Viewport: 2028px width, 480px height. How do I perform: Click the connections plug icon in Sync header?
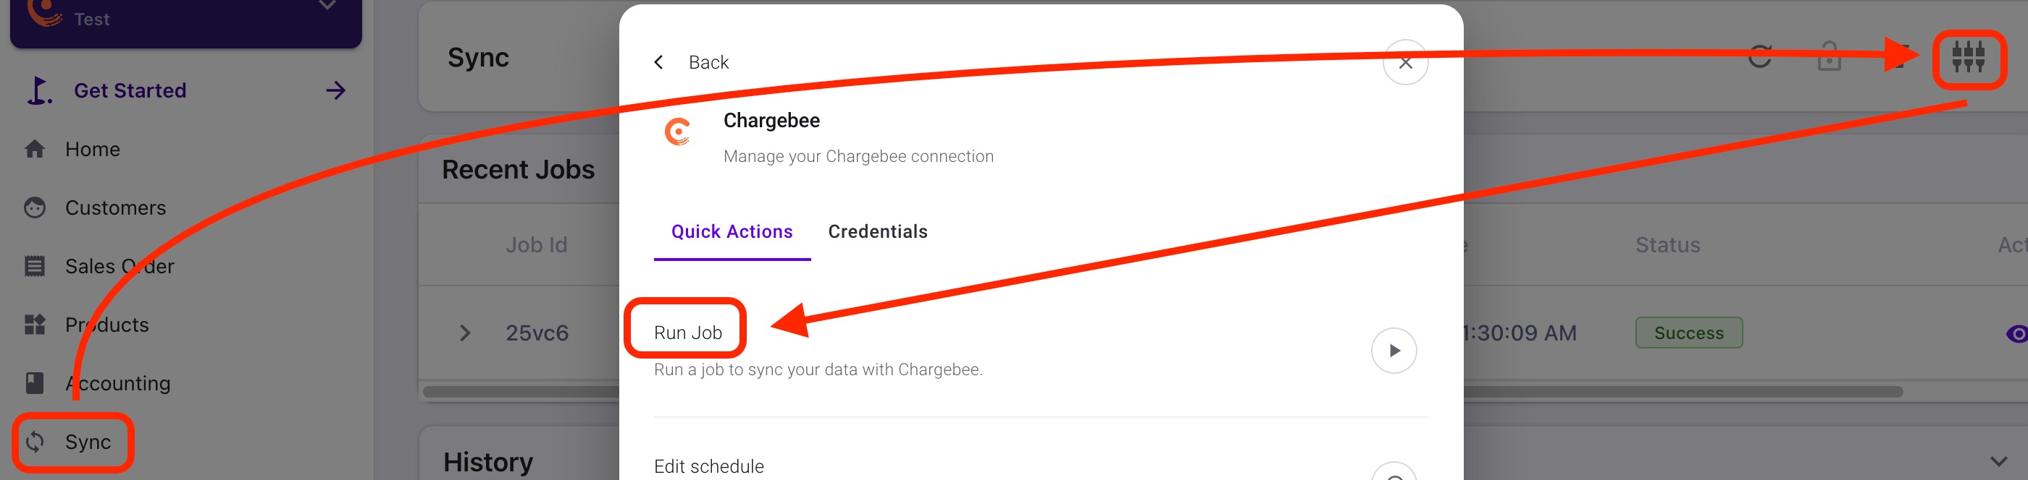pyautogui.click(x=1967, y=57)
